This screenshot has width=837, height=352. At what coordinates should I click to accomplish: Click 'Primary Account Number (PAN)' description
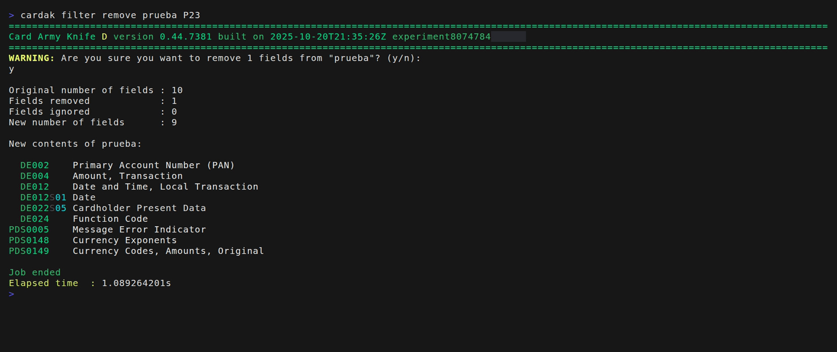[154, 165]
